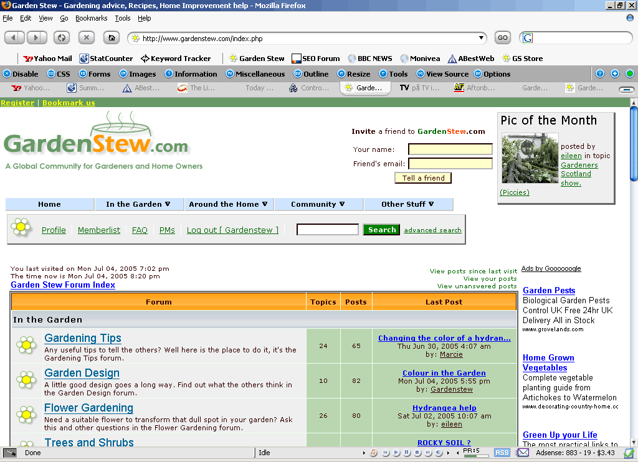Click the Stop loading icon
The width and height of the screenshot is (638, 462).
[86, 38]
